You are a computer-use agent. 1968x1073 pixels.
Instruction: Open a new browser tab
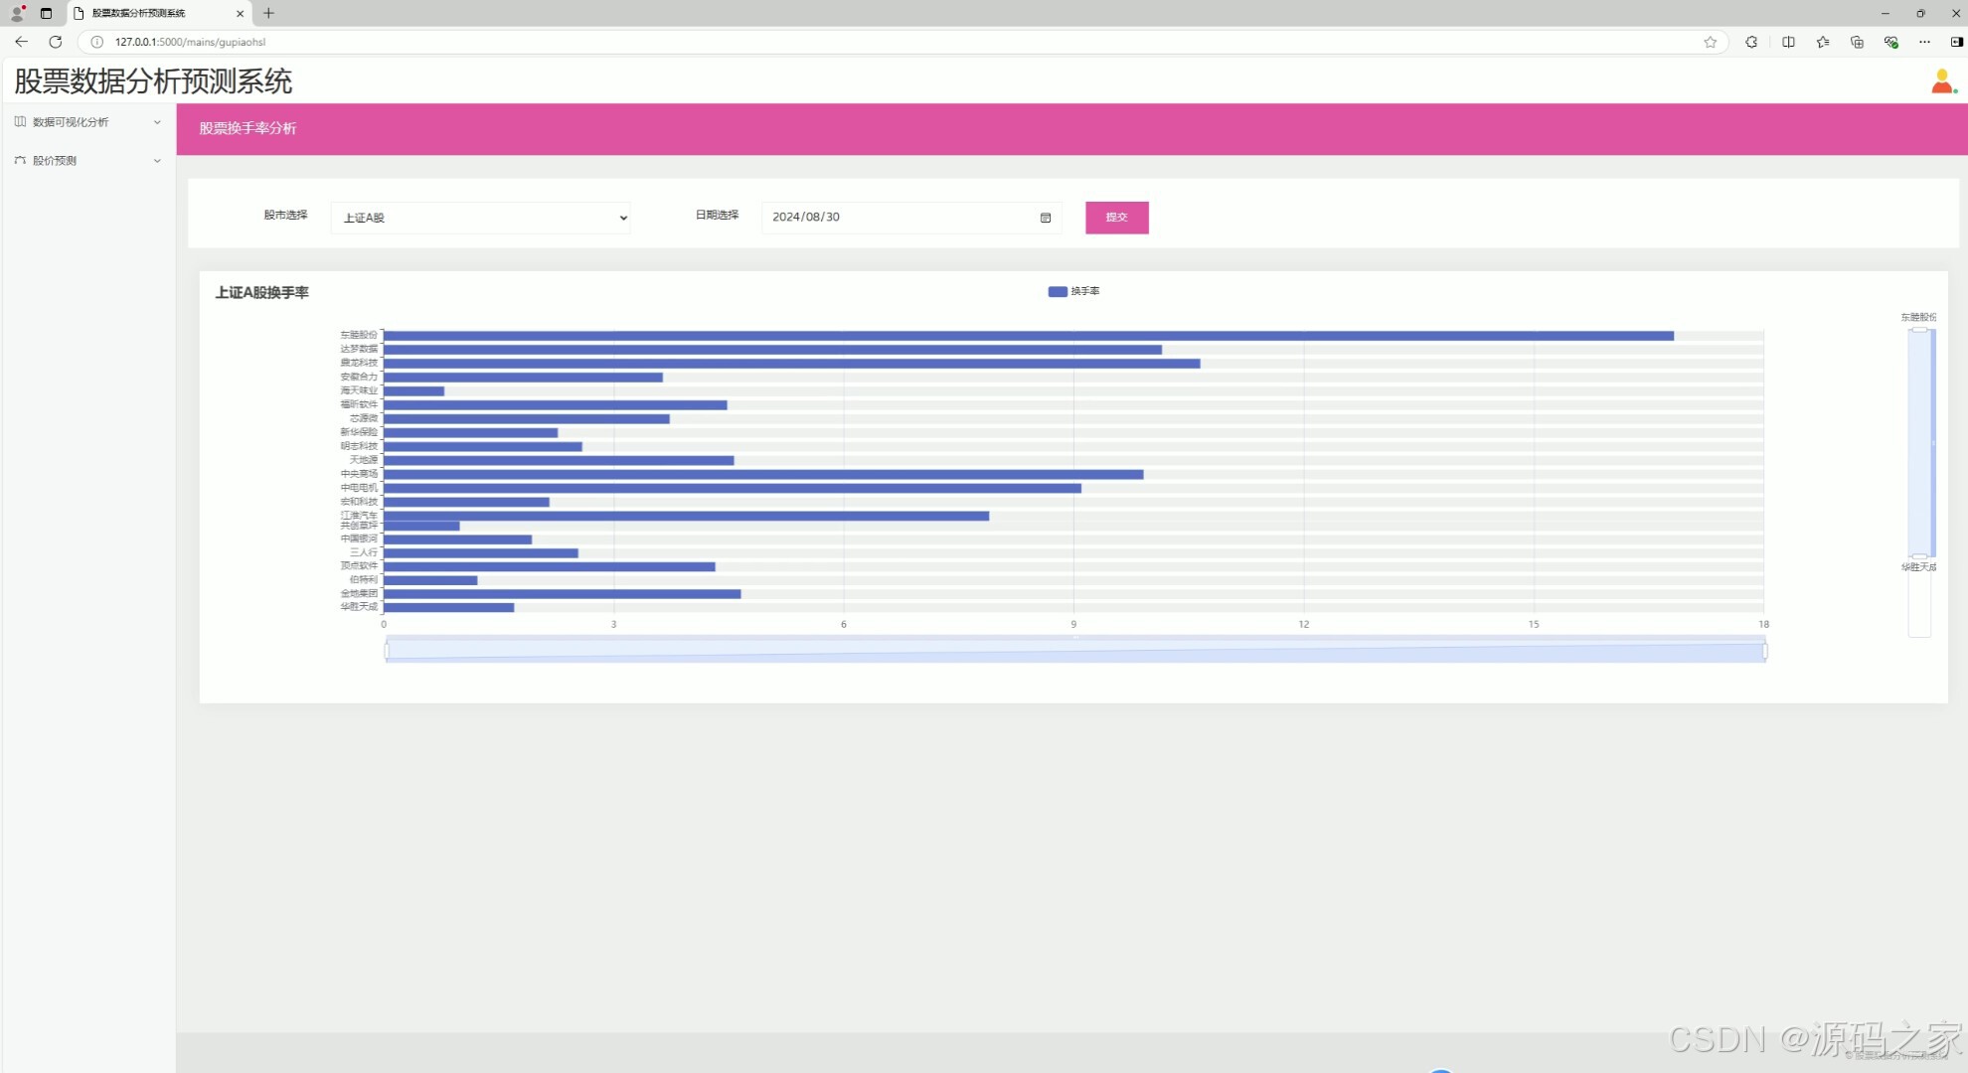click(268, 13)
